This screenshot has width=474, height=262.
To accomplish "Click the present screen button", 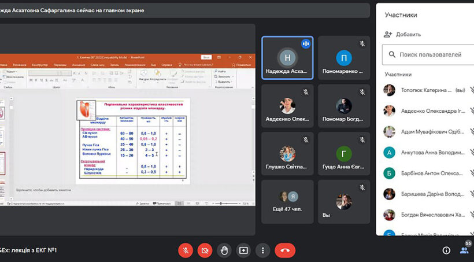I will click(243, 250).
